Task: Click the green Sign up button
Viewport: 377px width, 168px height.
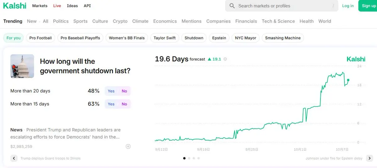Action: 368,6
